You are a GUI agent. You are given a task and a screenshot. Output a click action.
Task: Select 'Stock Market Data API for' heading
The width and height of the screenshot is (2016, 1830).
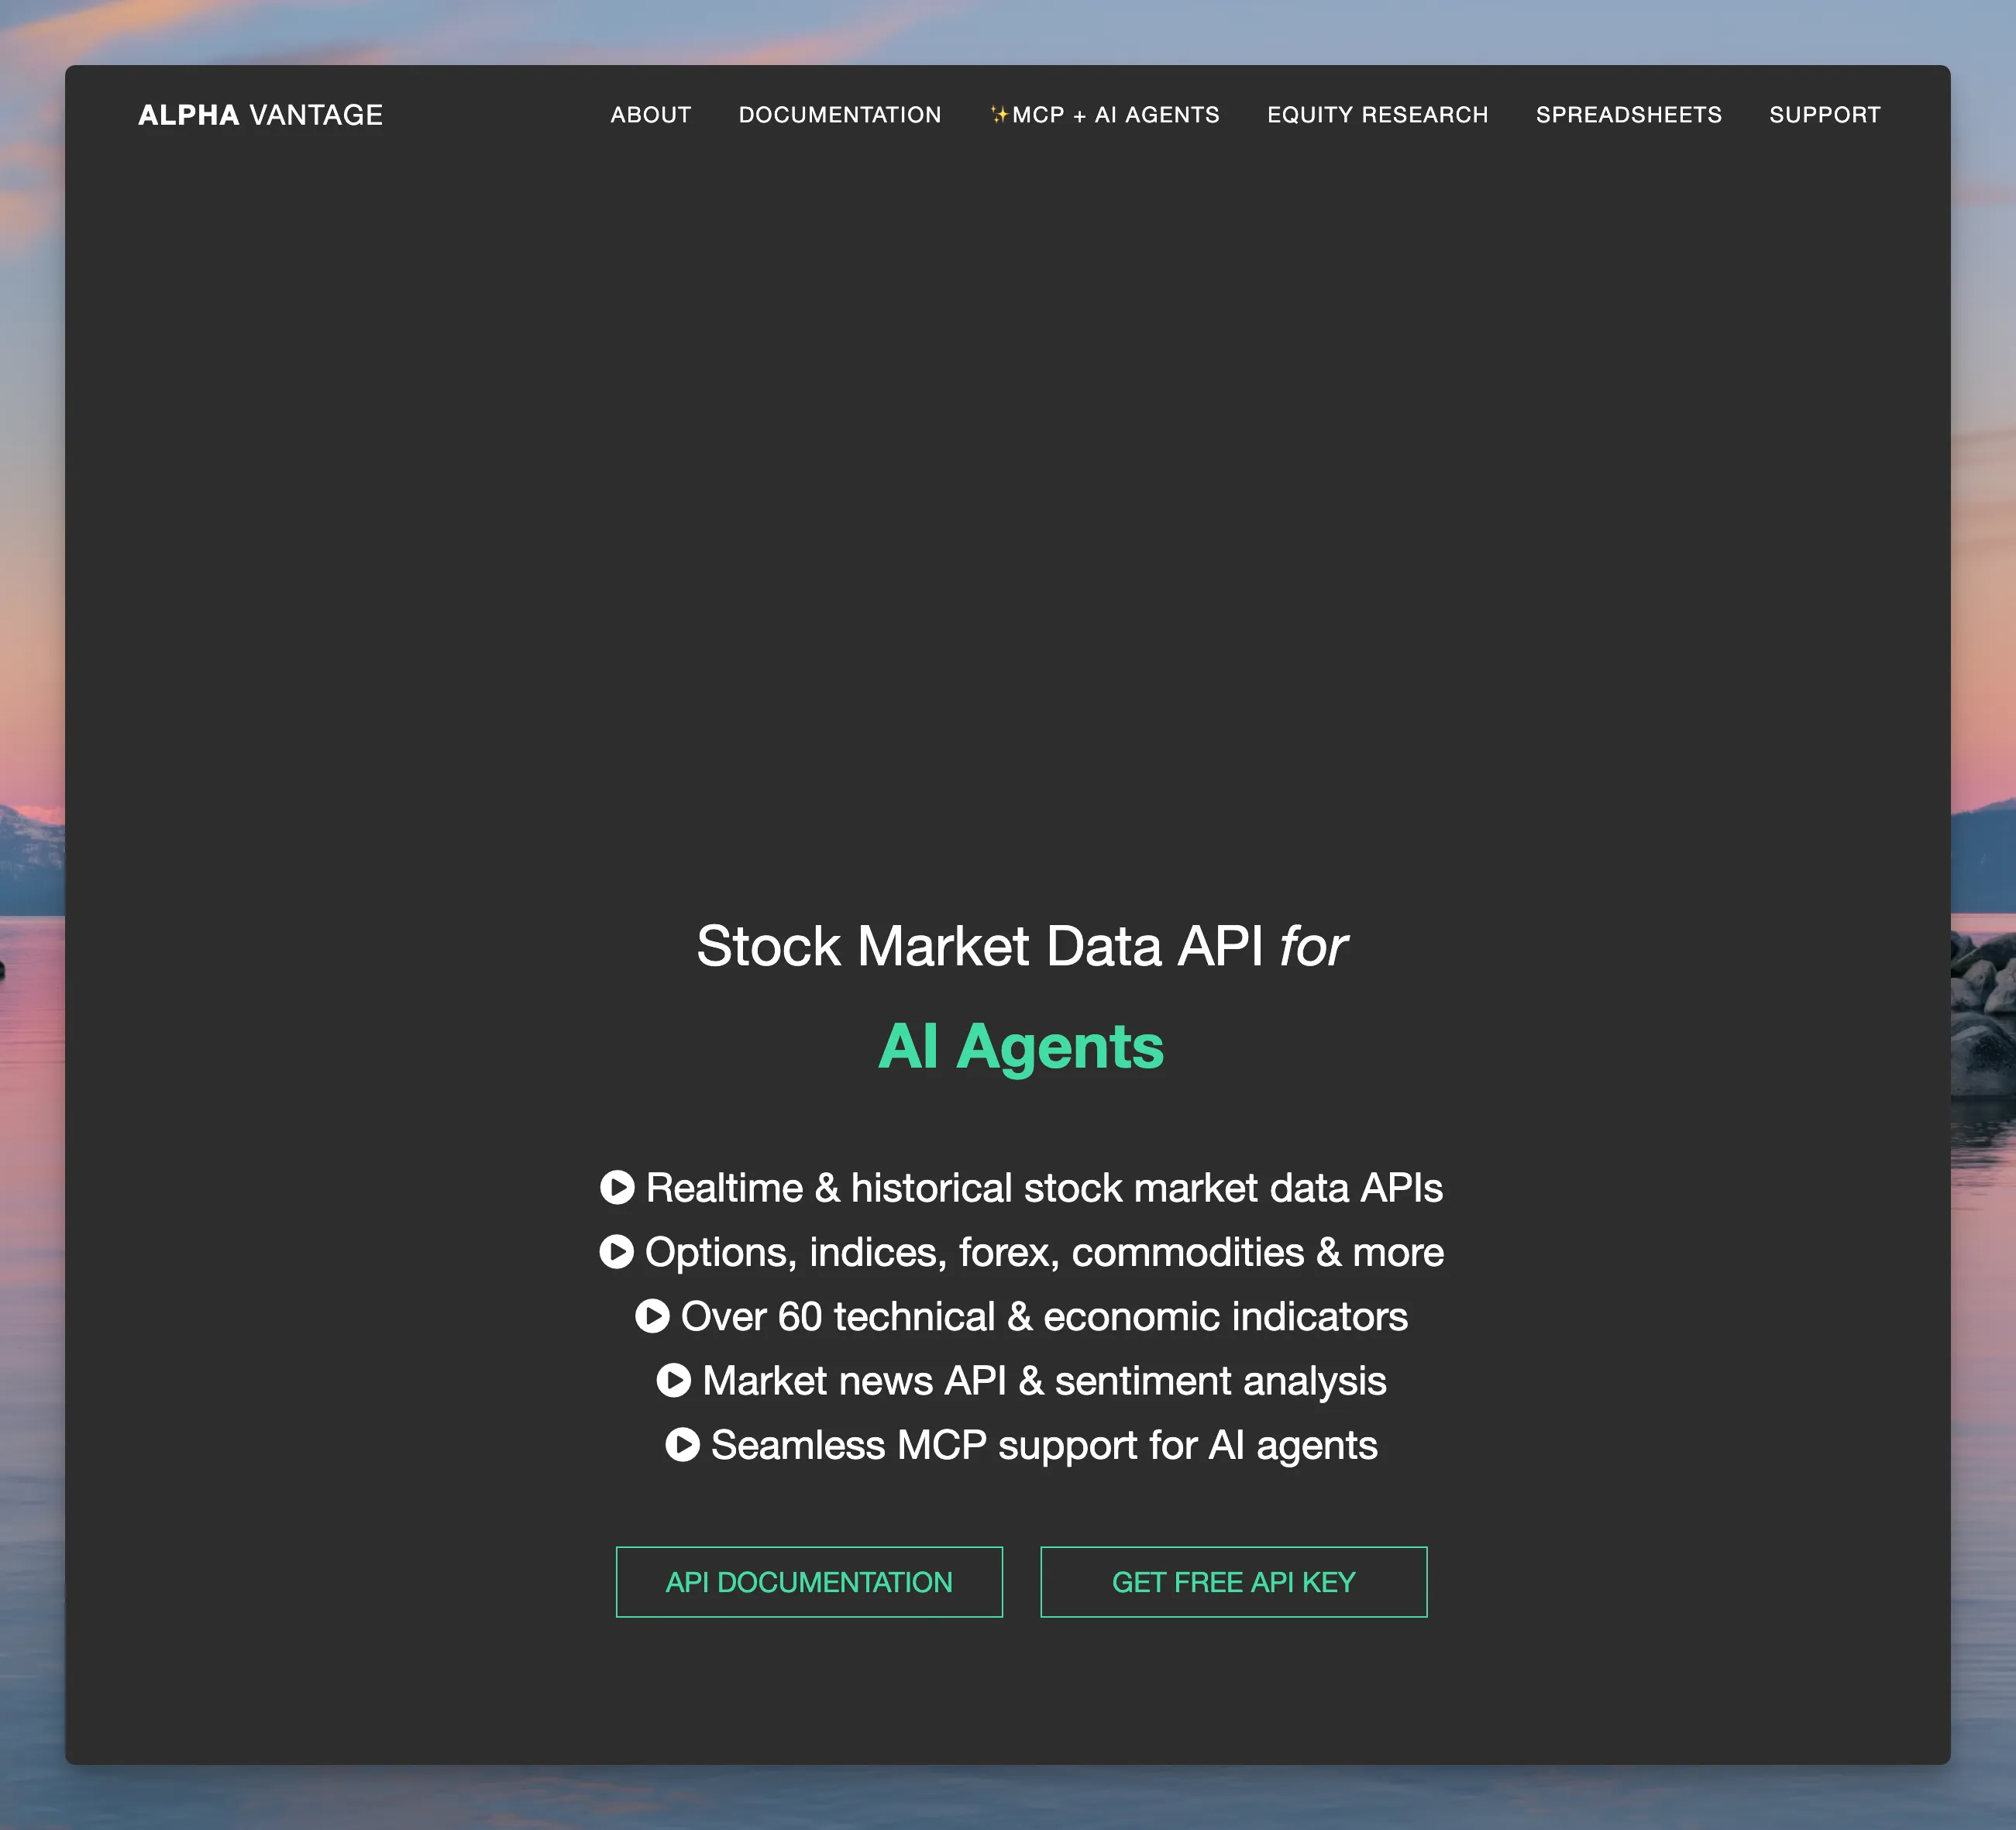coord(1021,946)
